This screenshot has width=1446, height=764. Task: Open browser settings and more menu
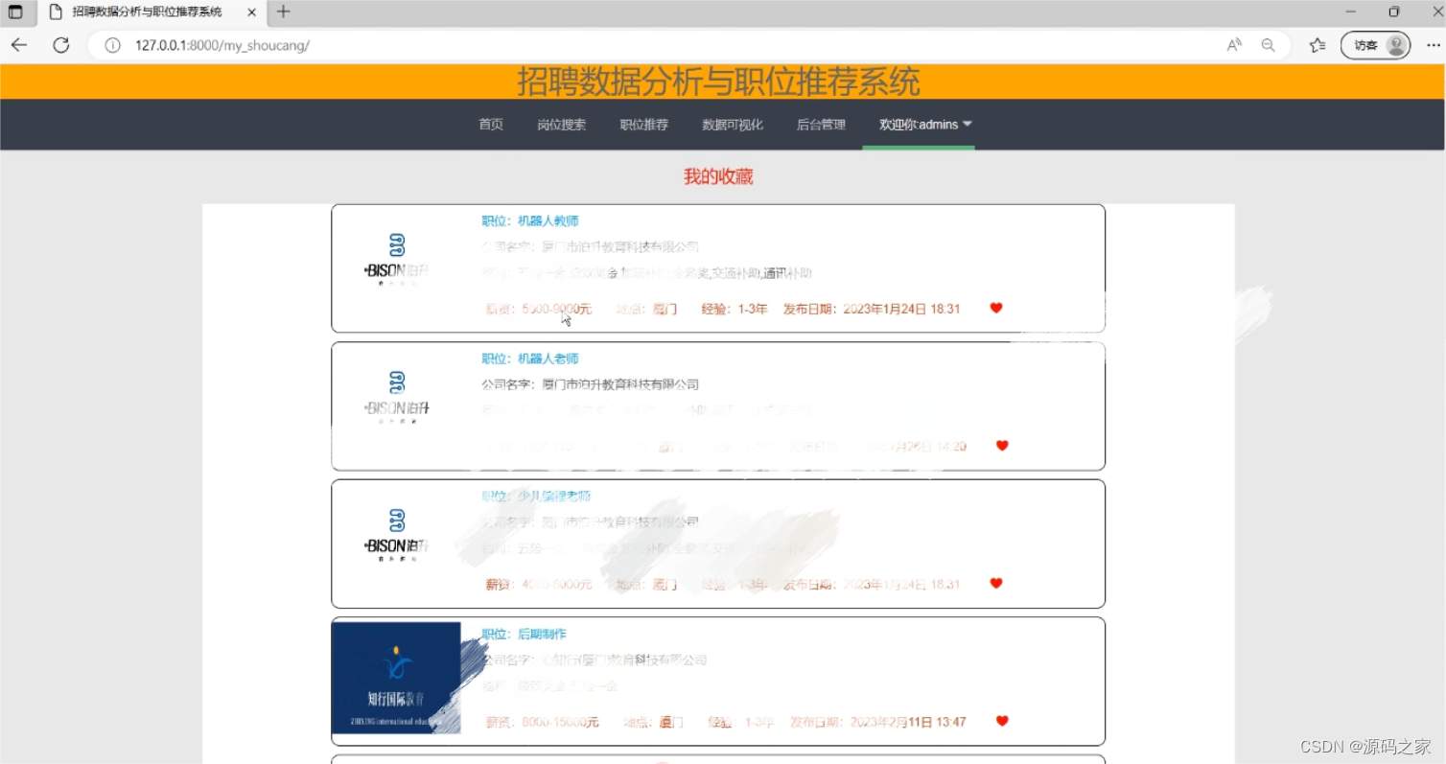point(1434,45)
